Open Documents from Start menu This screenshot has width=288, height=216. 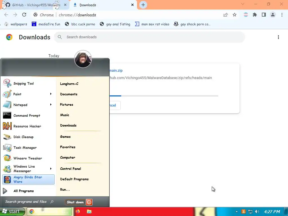coord(69,94)
